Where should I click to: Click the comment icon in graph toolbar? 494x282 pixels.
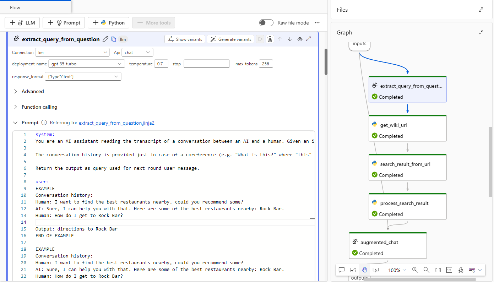342,270
